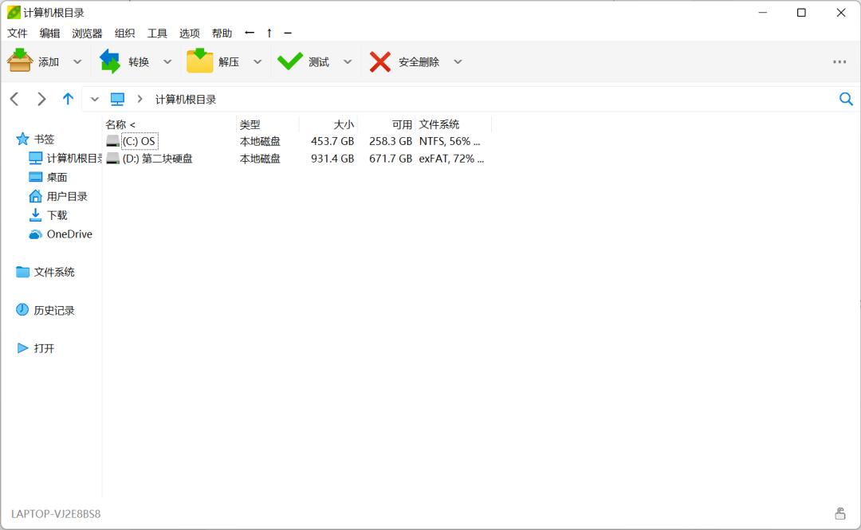
Task: Click the up arrow navigation icon
Action: (69, 98)
